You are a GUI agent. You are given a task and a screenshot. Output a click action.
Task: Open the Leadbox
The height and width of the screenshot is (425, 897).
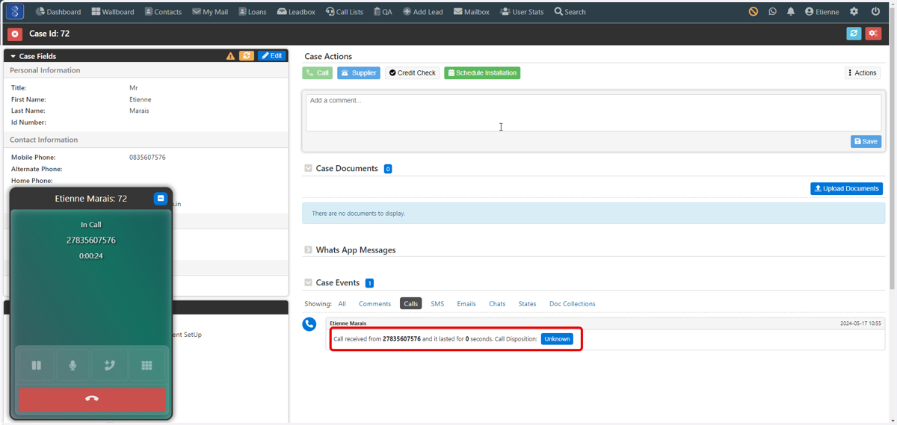click(296, 12)
